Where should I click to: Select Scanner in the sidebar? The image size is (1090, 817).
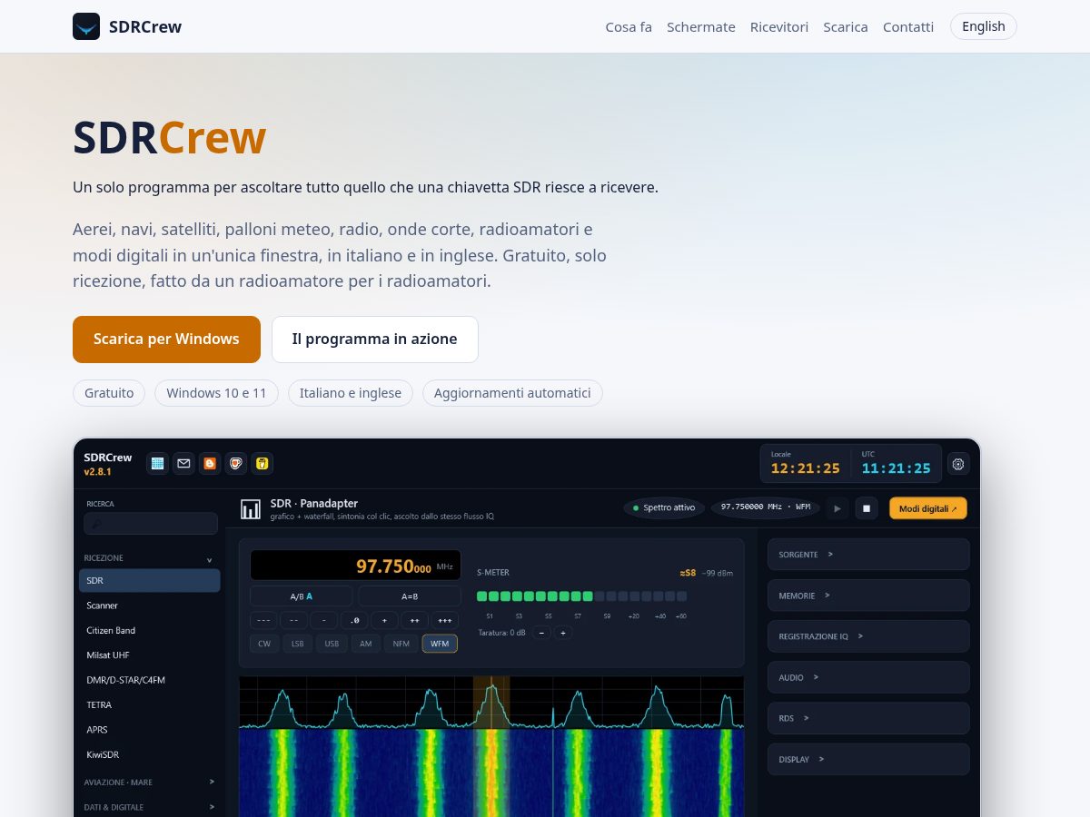[x=150, y=605]
